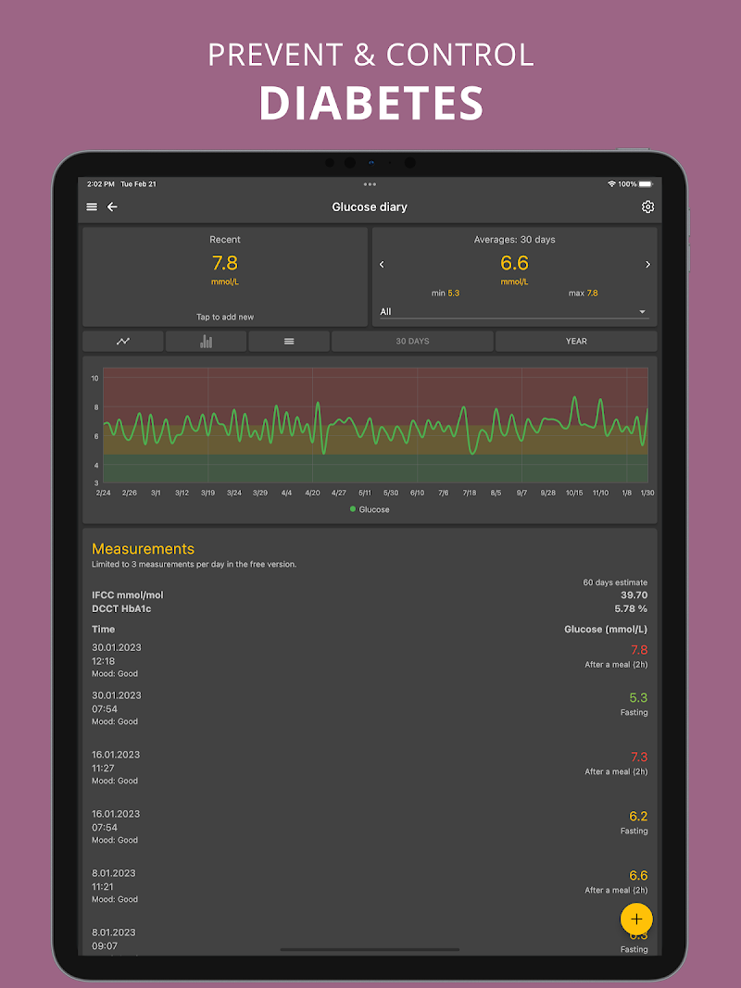Screen dimensions: 741x988
Task: Open the 30.01.2023 07:54 fasting entry
Action: tap(370, 708)
